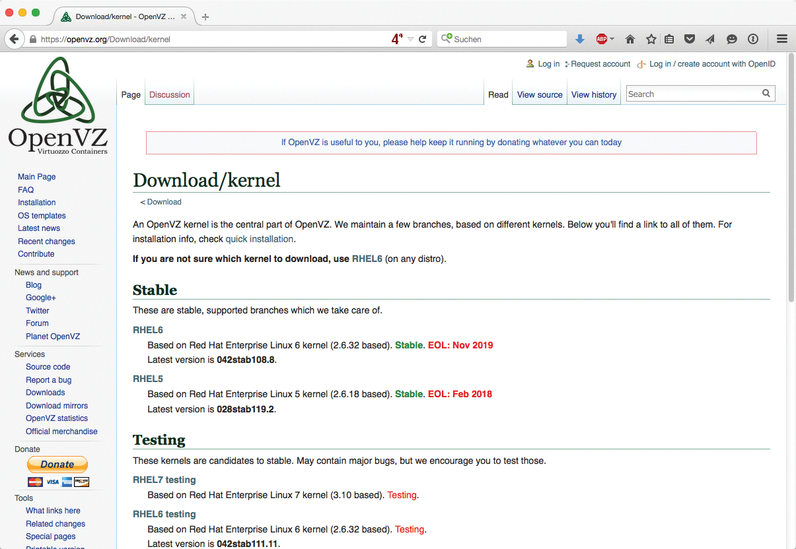Viewport: 796px width, 549px height.
Task: Click the Firefox back button
Action: click(14, 39)
